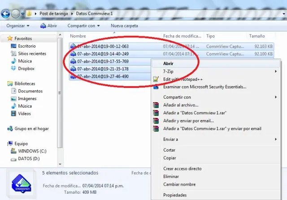Click navigation pane scroll up arrow
The width and height of the screenshot is (287, 200).
pyautogui.click(x=60, y=35)
